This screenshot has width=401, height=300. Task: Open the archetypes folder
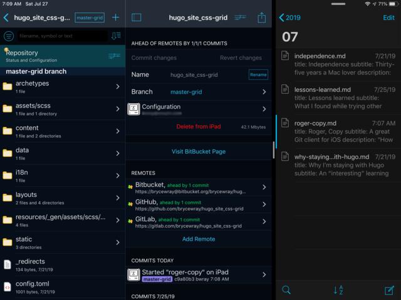point(63,87)
